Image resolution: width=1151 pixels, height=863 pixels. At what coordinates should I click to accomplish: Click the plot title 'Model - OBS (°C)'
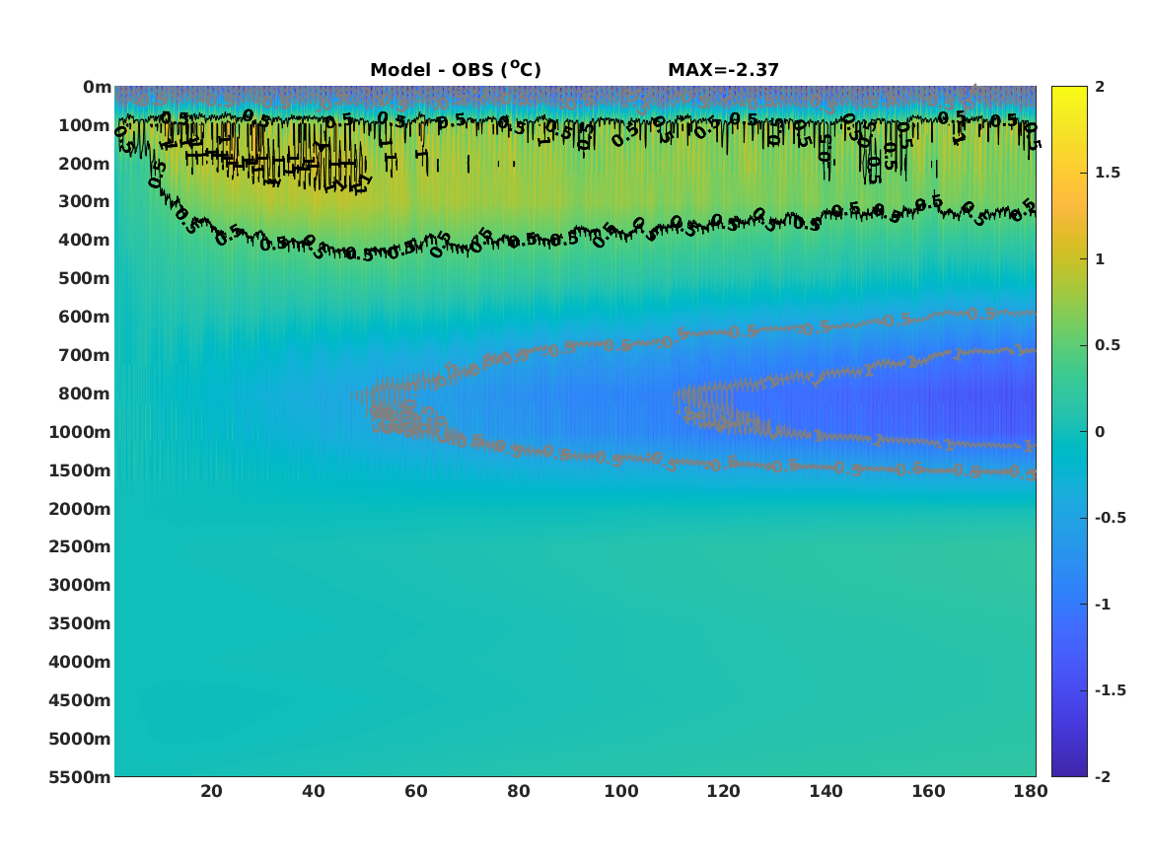point(455,70)
